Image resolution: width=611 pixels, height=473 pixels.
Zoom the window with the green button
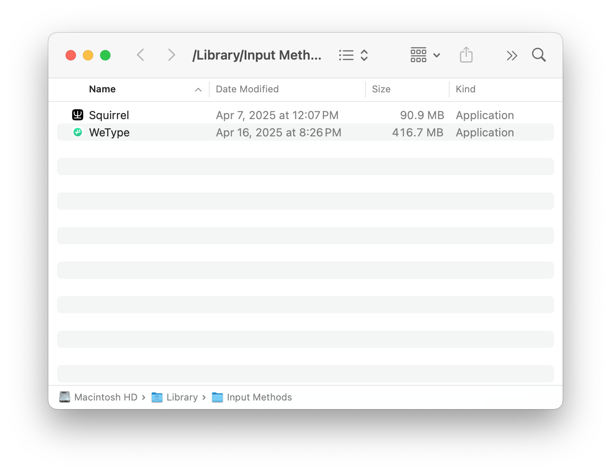105,55
